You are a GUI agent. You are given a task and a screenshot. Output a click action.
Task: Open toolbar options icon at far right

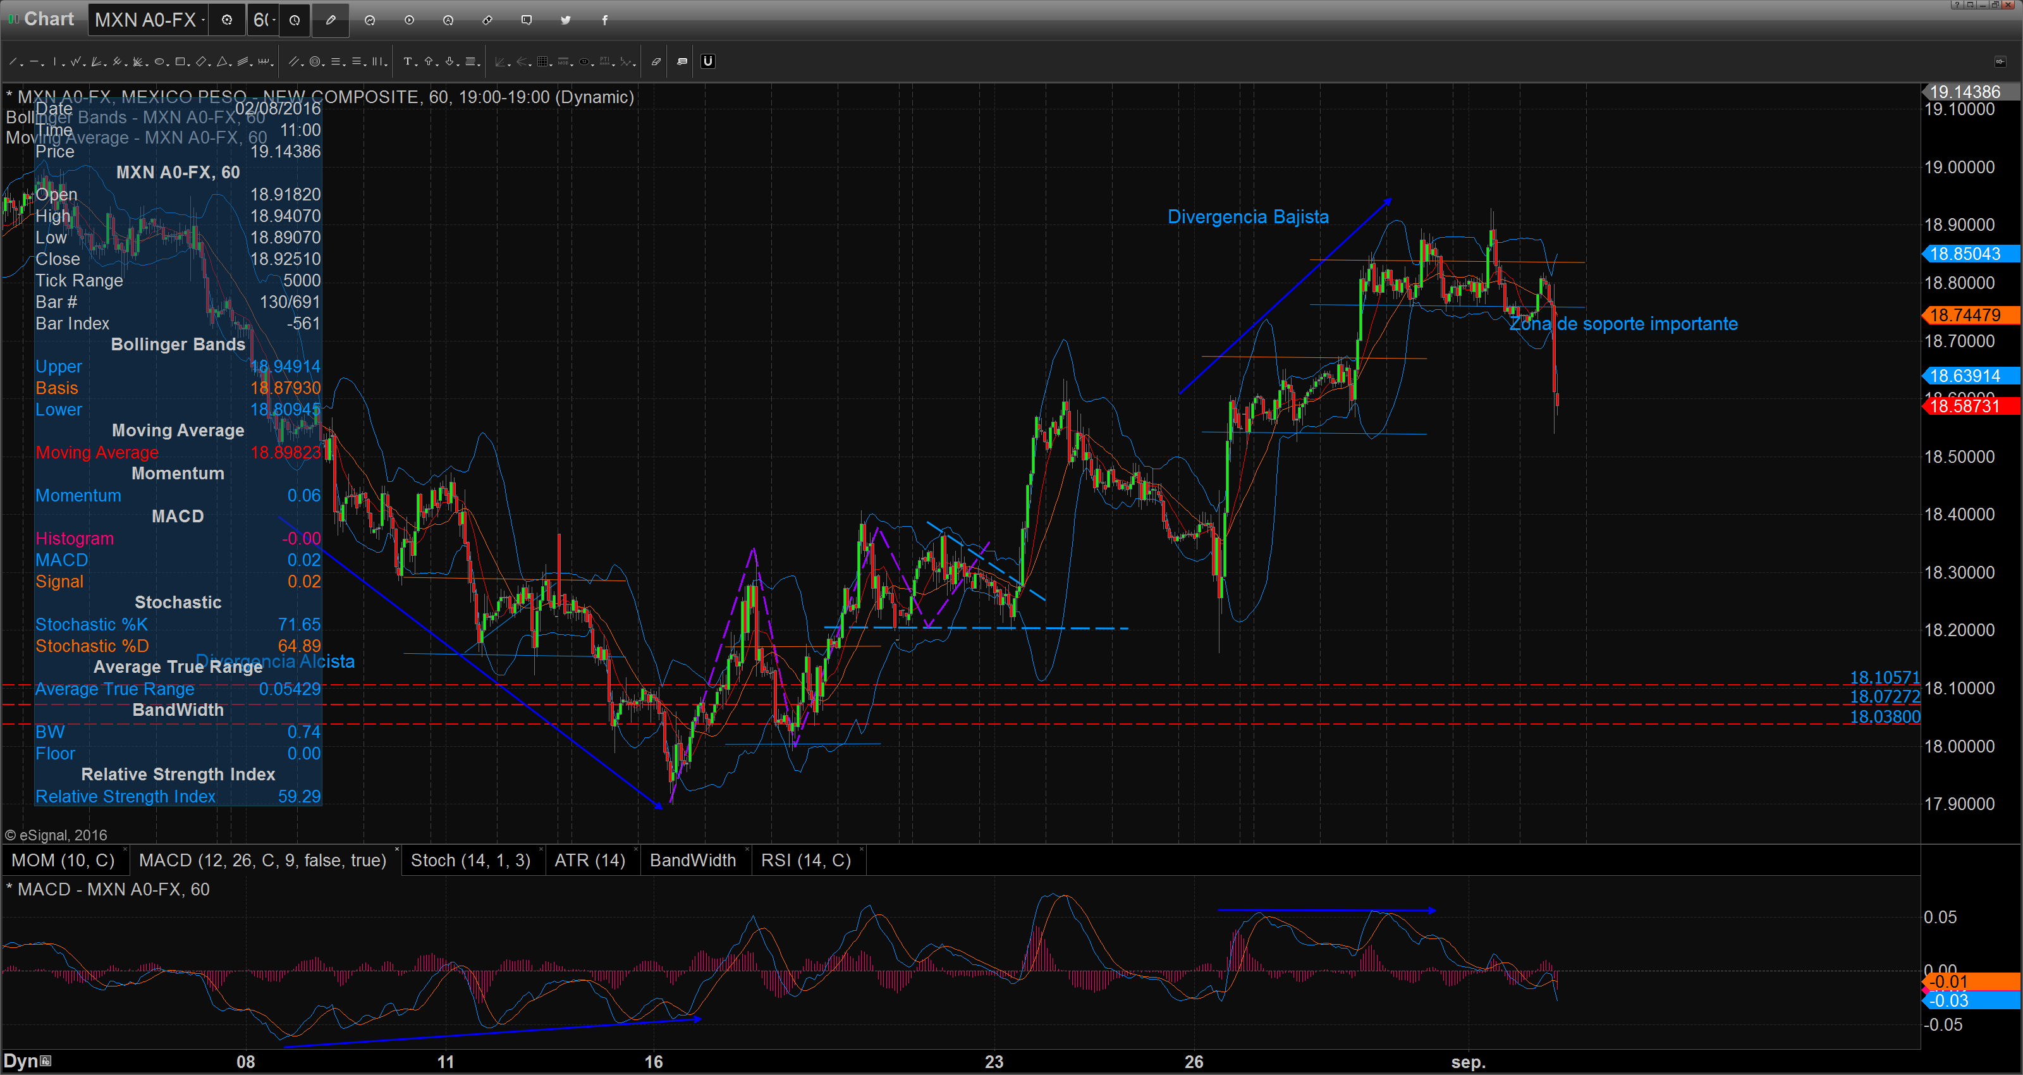click(x=2000, y=61)
